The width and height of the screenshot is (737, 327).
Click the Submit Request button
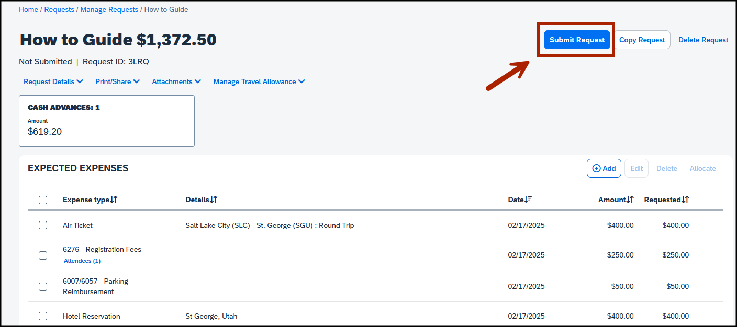pyautogui.click(x=577, y=40)
